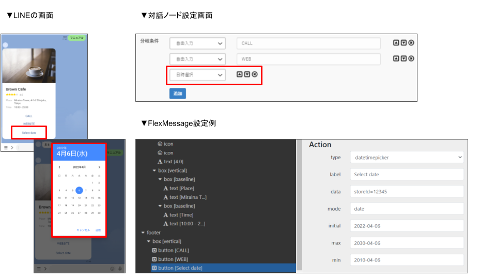The image size is (496, 279).
Task: Collapse the box [vertical] node under footer
Action: pyautogui.click(x=148, y=241)
